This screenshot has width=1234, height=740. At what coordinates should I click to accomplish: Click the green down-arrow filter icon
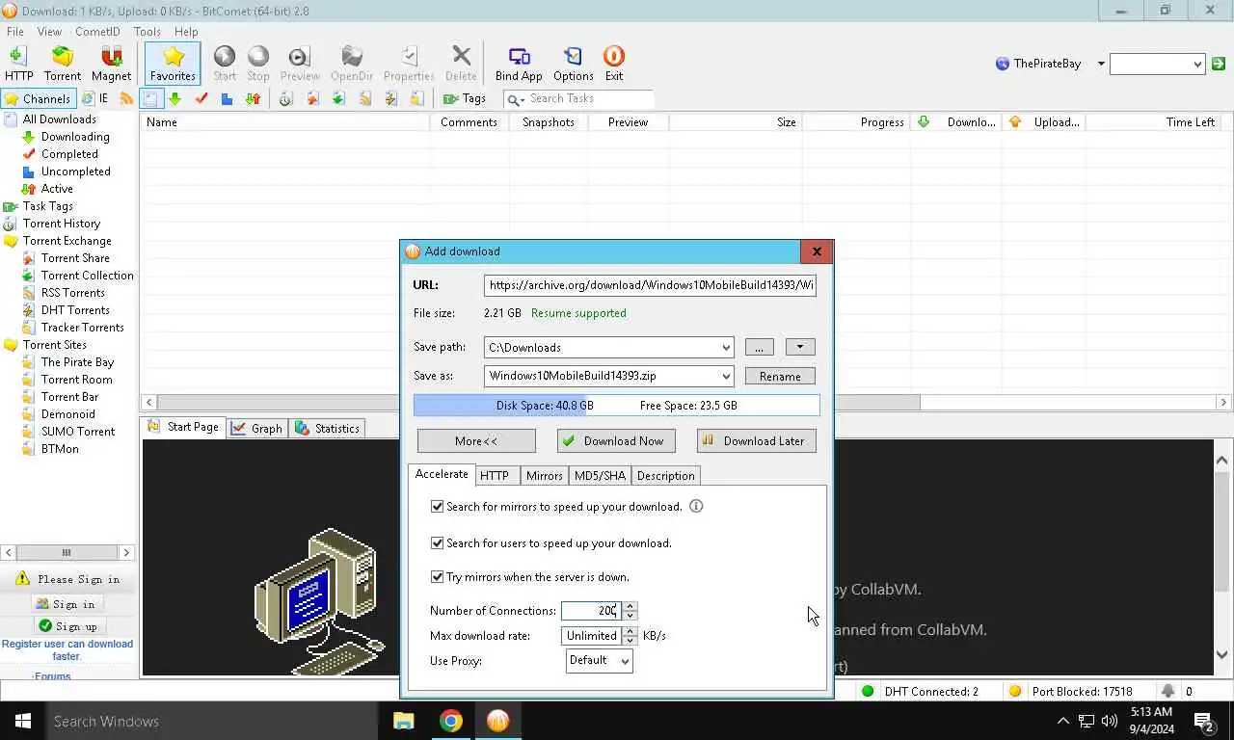(x=174, y=98)
